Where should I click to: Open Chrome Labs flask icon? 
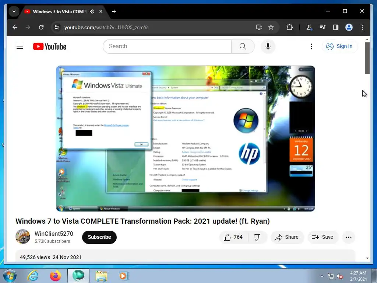(x=309, y=27)
